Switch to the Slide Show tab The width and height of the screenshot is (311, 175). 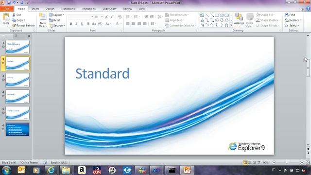[109, 9]
